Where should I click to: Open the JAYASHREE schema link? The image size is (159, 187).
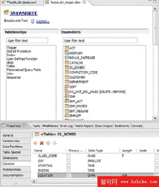click(x=23, y=13)
